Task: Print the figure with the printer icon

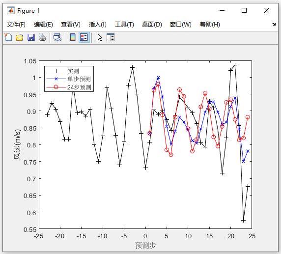Action: click(x=42, y=37)
